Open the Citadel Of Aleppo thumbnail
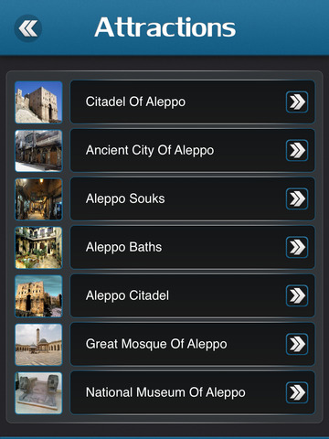The width and height of the screenshot is (329, 439). (38, 102)
